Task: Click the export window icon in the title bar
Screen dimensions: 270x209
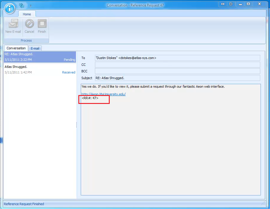Action: tap(231, 4)
